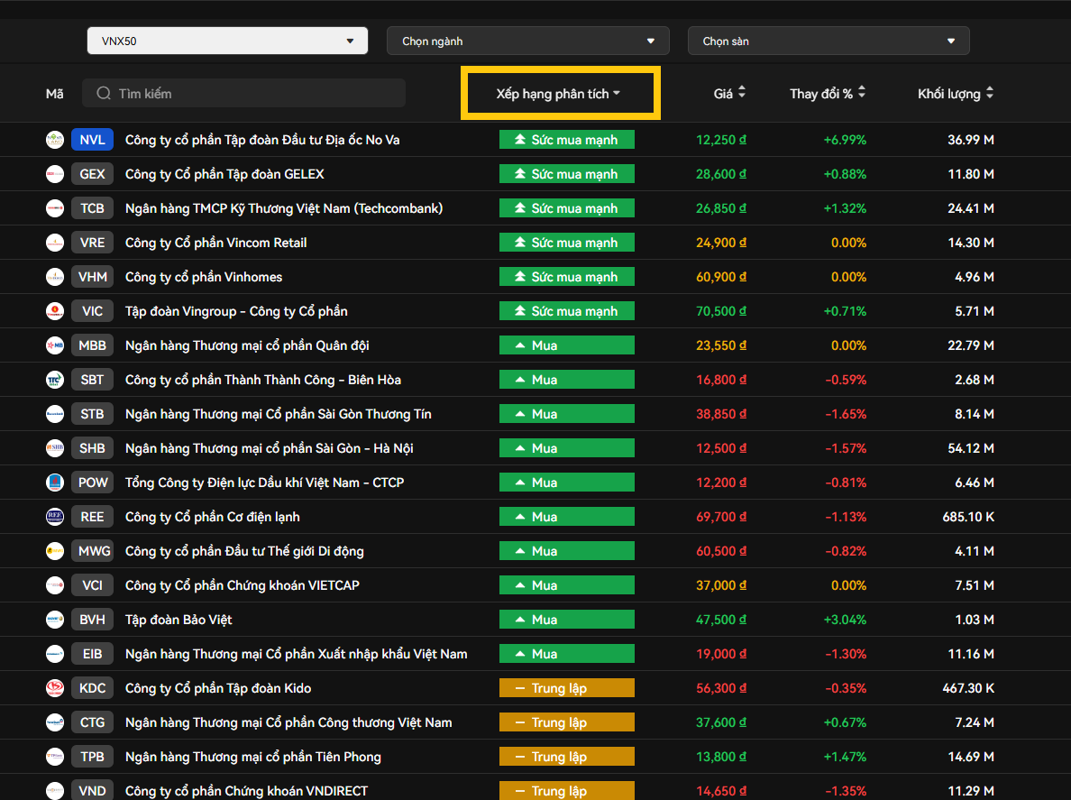
Task: Sort by Thay đổi % column
Action: pyautogui.click(x=828, y=94)
